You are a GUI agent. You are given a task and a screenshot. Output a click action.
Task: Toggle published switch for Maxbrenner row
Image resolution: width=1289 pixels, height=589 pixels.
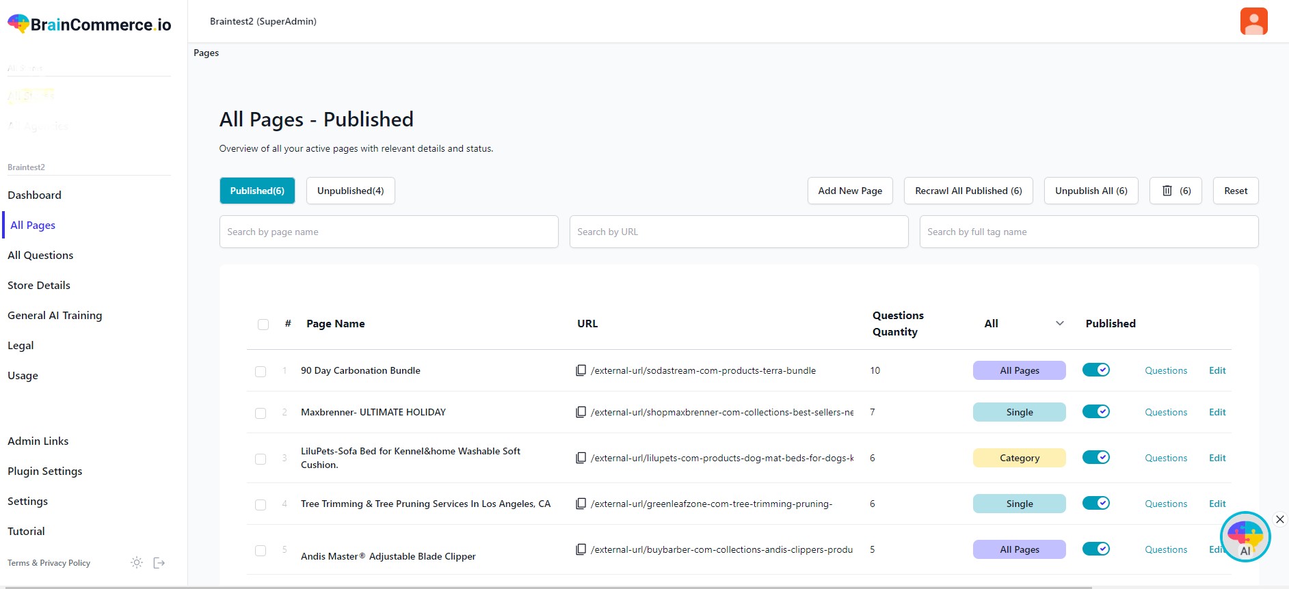1095,411
